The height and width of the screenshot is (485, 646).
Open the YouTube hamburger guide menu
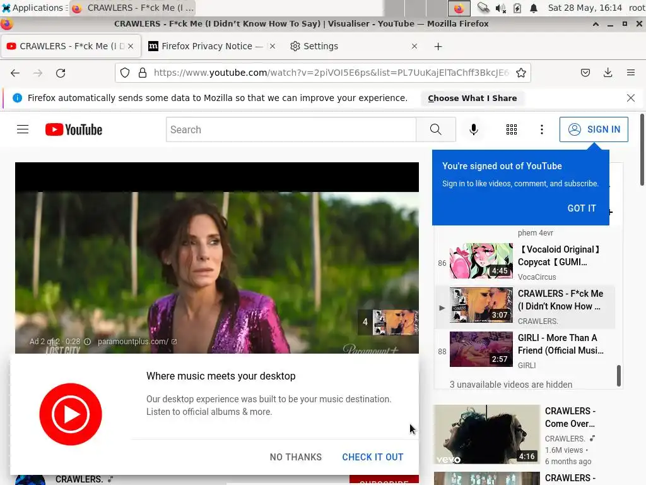click(23, 129)
